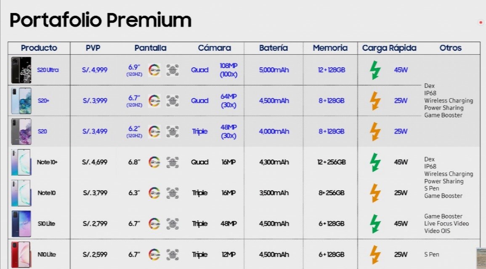Screen dimensions: 486x269
Task: Click the Note10+ product name
Action: pyautogui.click(x=47, y=162)
